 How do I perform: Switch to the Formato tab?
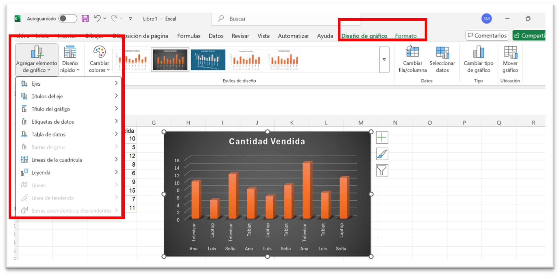(406, 36)
